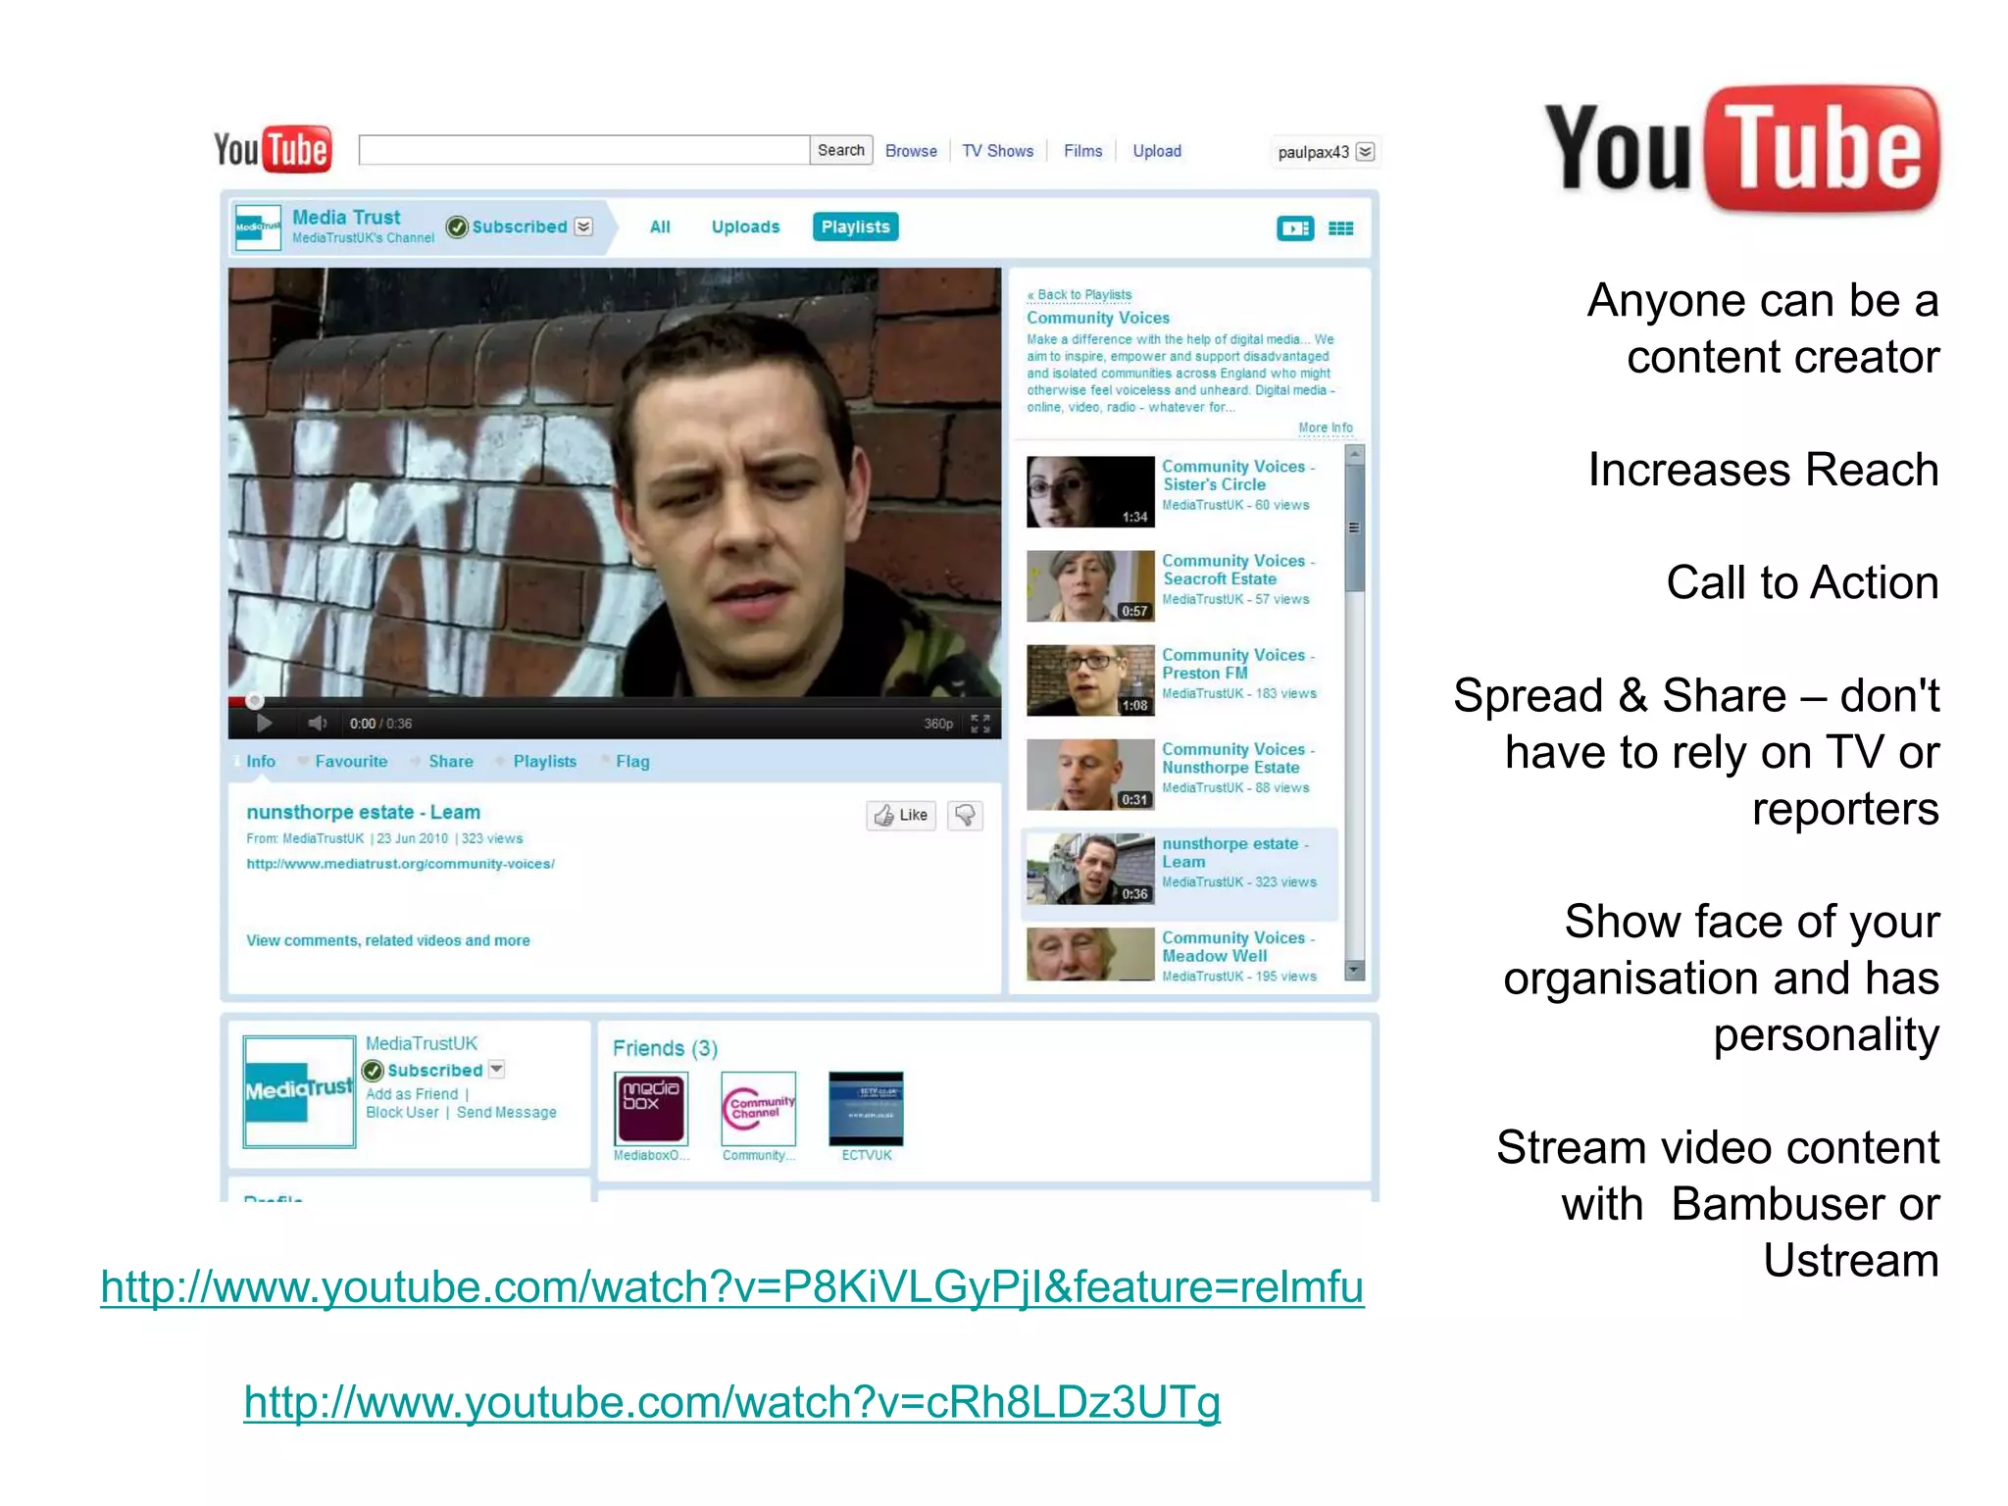The width and height of the screenshot is (2008, 1506).
Task: Click More Info under playlist description
Action: (x=1326, y=427)
